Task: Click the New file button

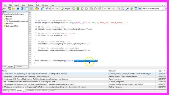Action: (x=4, y=9)
